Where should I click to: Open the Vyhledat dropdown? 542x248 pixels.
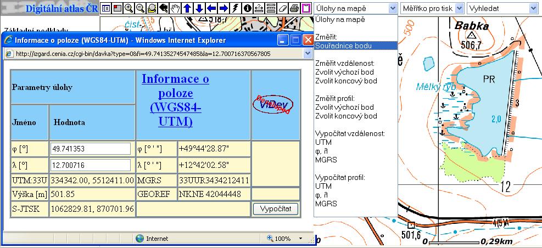(x=502, y=8)
